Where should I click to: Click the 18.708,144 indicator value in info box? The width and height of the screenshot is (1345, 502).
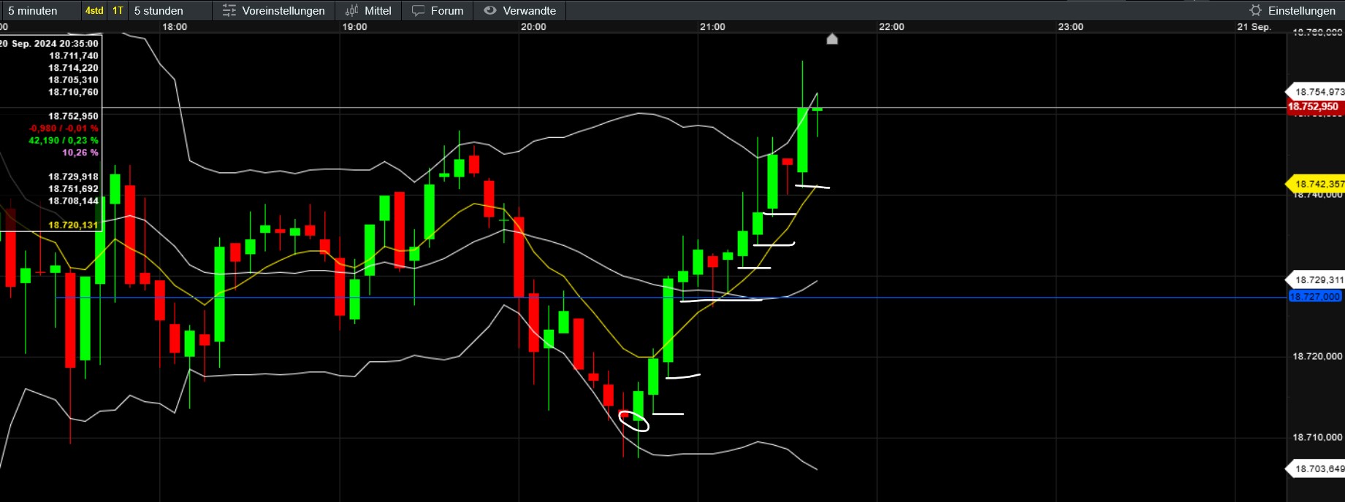click(x=73, y=201)
